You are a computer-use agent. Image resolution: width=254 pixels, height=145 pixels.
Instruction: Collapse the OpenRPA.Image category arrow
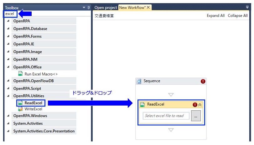(8, 52)
